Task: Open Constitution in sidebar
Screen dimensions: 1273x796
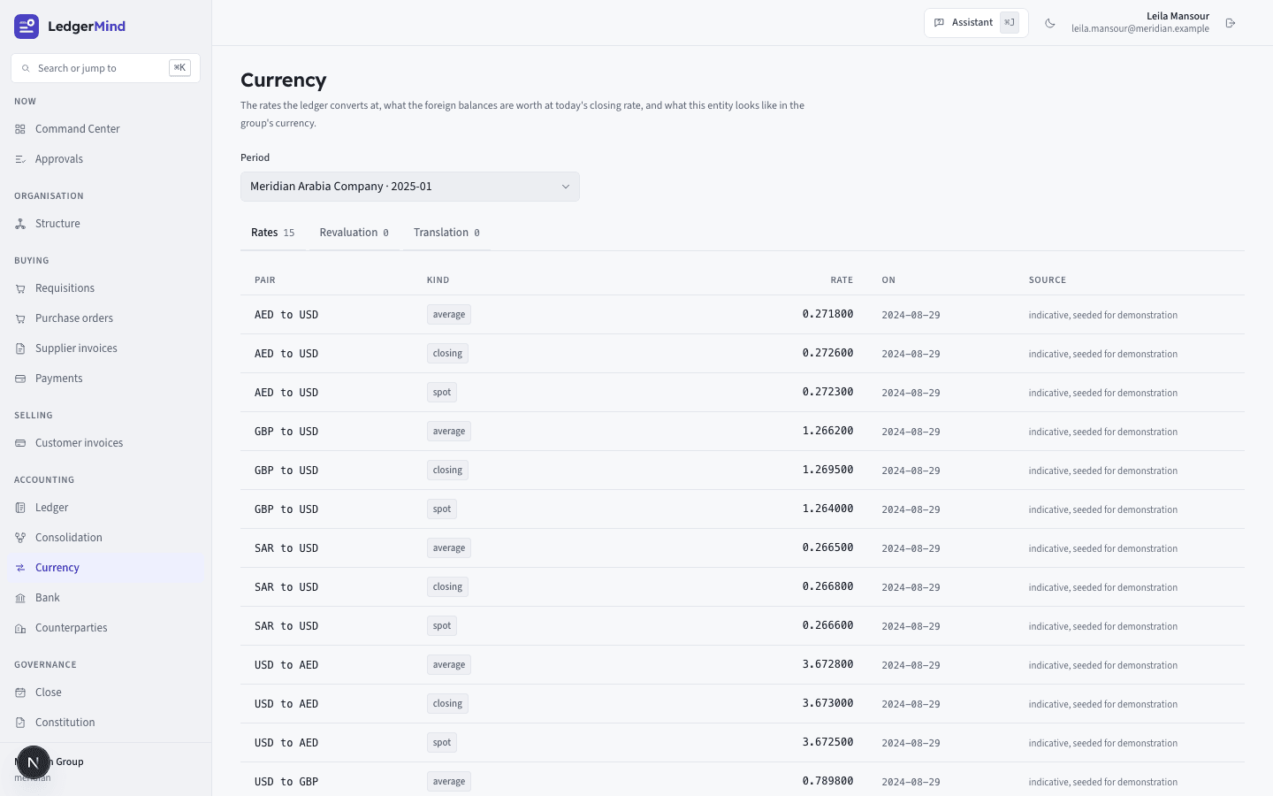Action: (x=106, y=723)
